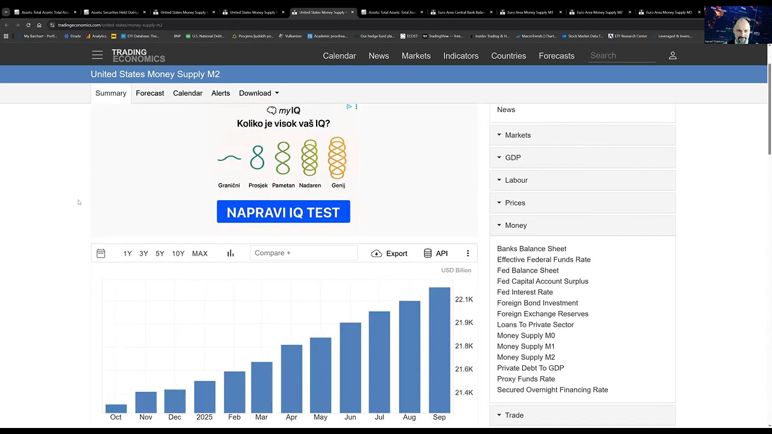Screen dimensions: 772x434
Task: Open the Fed Balance Sheet link
Action: pyautogui.click(x=528, y=271)
